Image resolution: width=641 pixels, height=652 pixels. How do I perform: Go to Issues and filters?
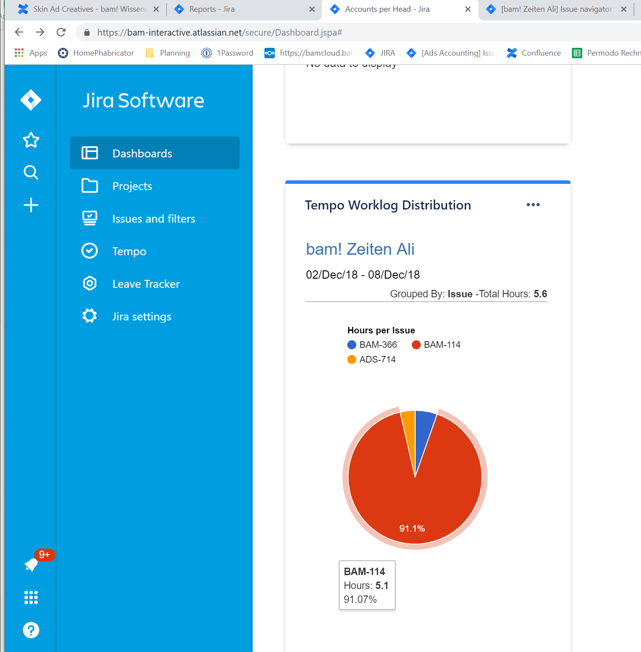coord(155,219)
